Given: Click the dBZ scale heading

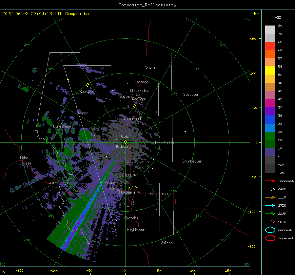Looking at the screenshot, I should (x=278, y=17).
